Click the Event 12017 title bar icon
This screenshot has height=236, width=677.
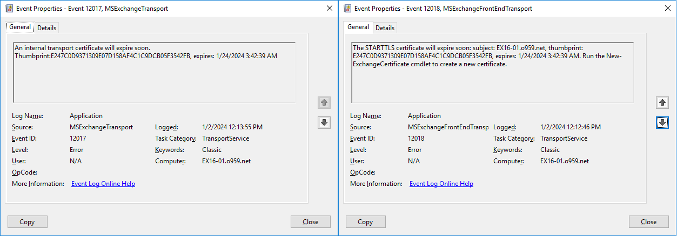[x=8, y=9]
